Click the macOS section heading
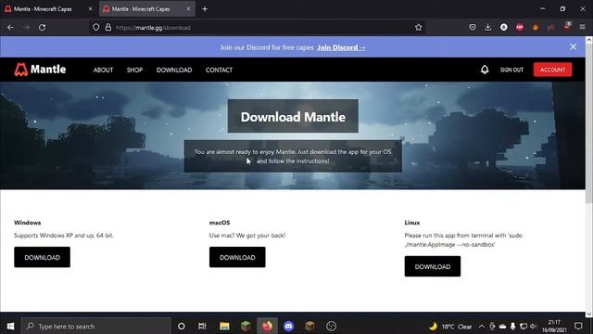 pyautogui.click(x=220, y=223)
